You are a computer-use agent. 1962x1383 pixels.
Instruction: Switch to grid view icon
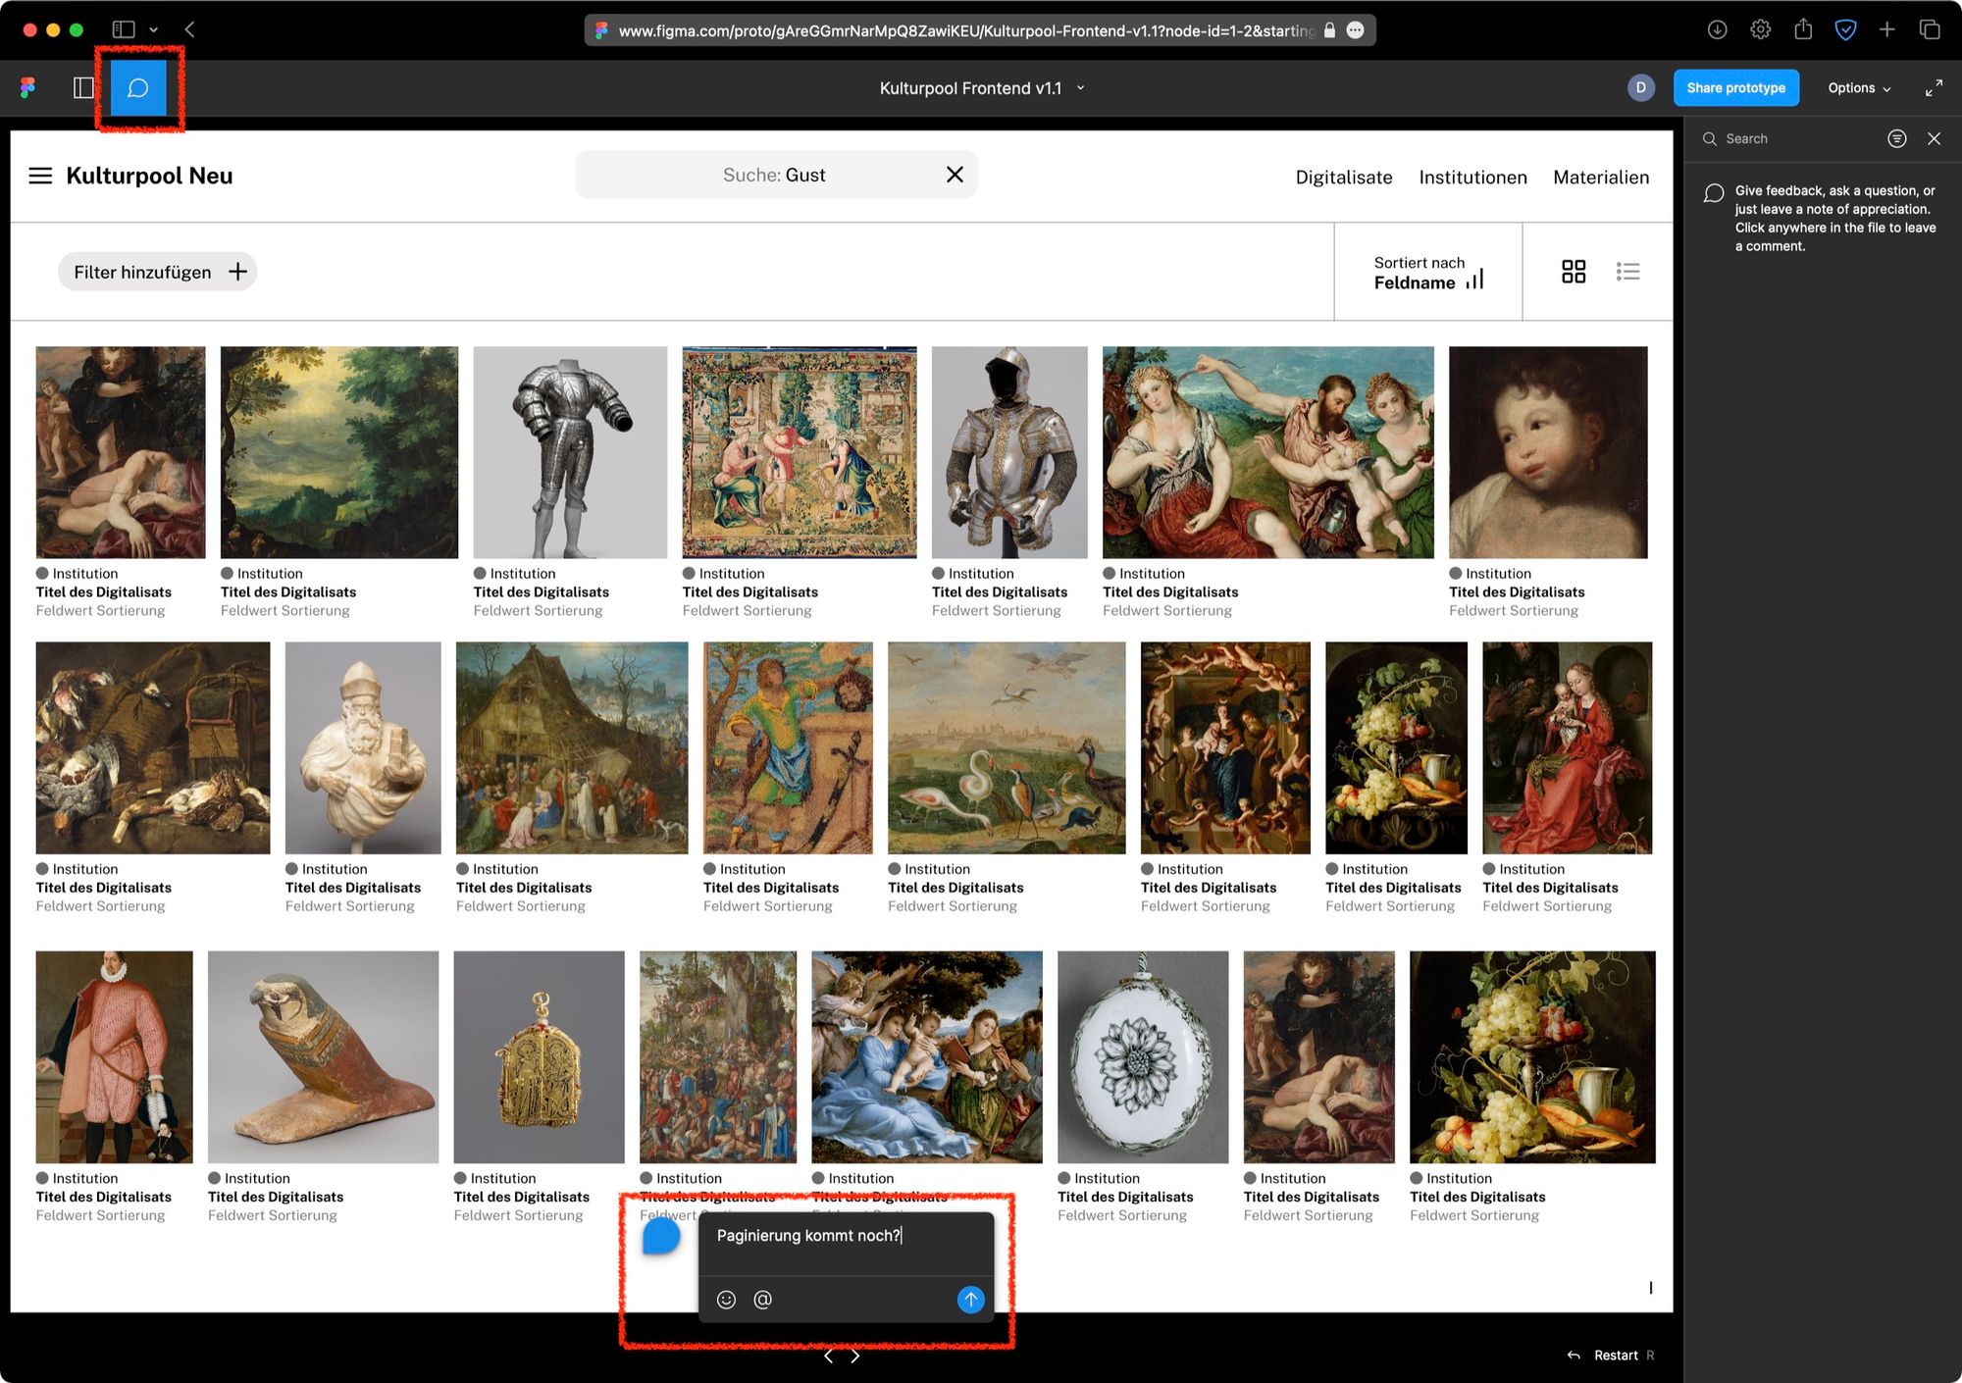click(1573, 272)
